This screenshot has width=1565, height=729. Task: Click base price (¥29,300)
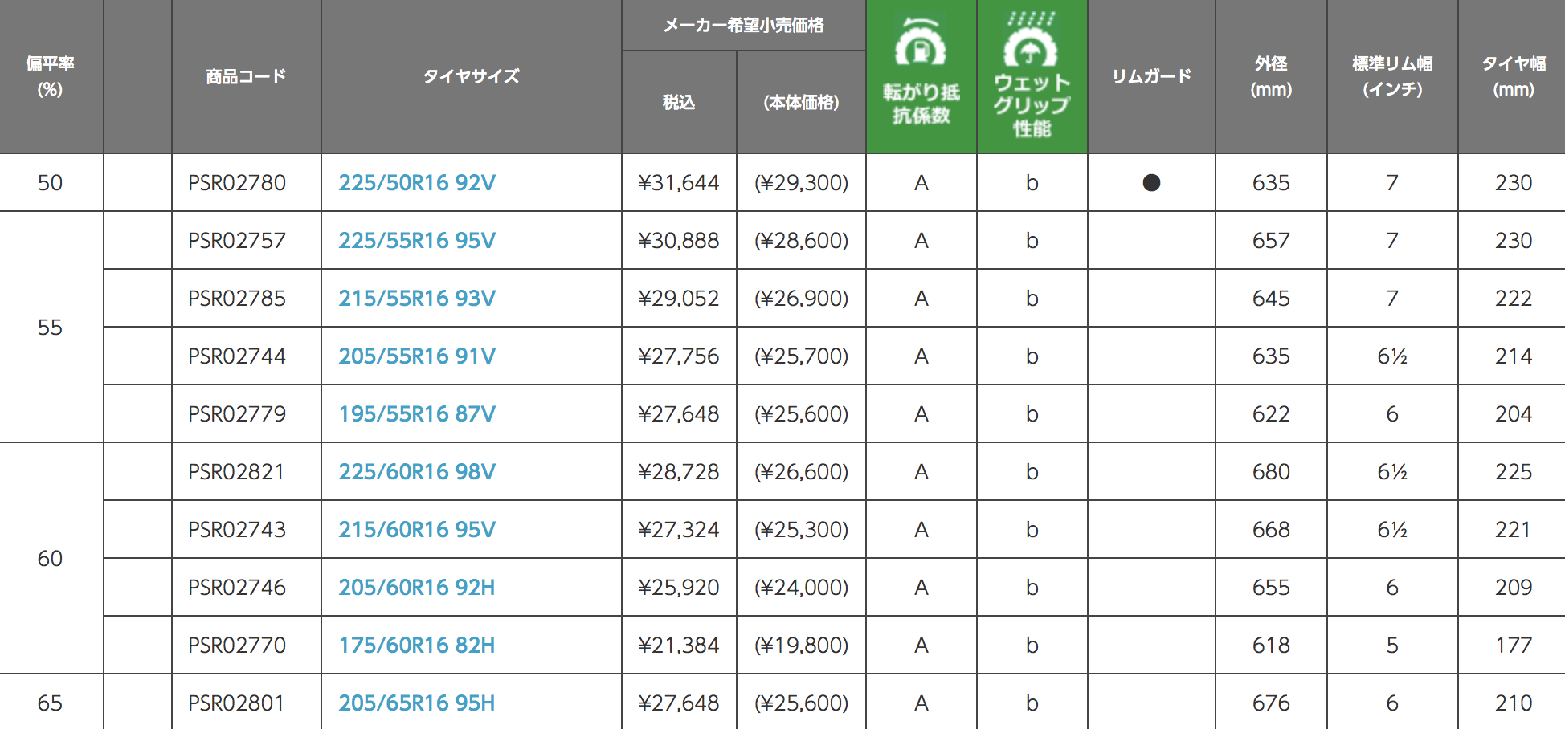point(801,183)
